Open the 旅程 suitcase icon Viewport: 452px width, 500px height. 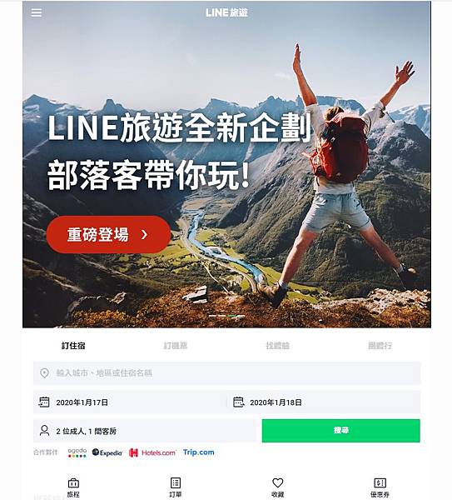click(73, 483)
